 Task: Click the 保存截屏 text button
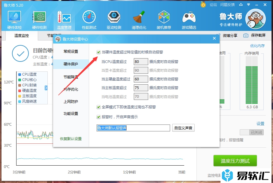258,35
